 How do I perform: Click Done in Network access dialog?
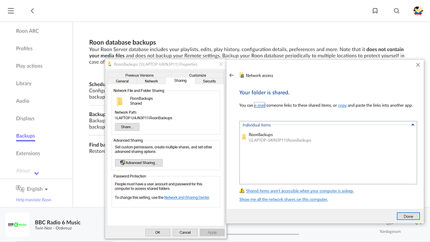coord(408,216)
